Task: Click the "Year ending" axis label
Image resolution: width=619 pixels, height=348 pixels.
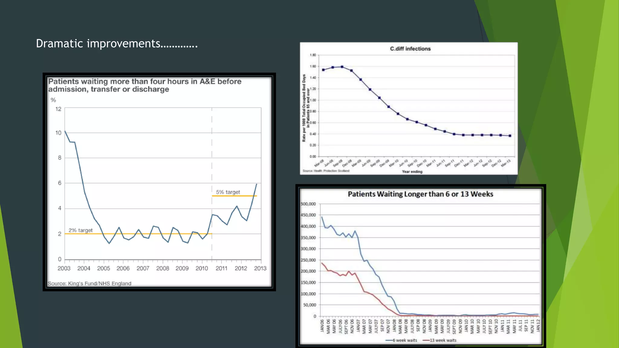Action: pyautogui.click(x=412, y=172)
